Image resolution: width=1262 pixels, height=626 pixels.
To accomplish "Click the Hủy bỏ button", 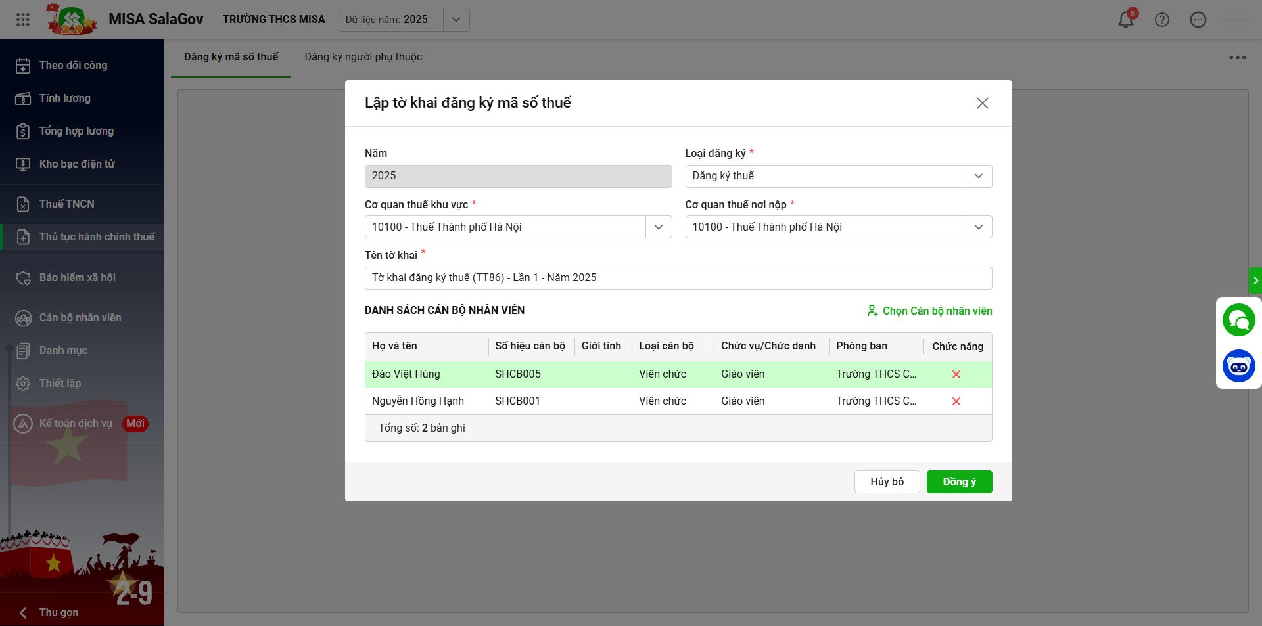I will coord(886,481).
